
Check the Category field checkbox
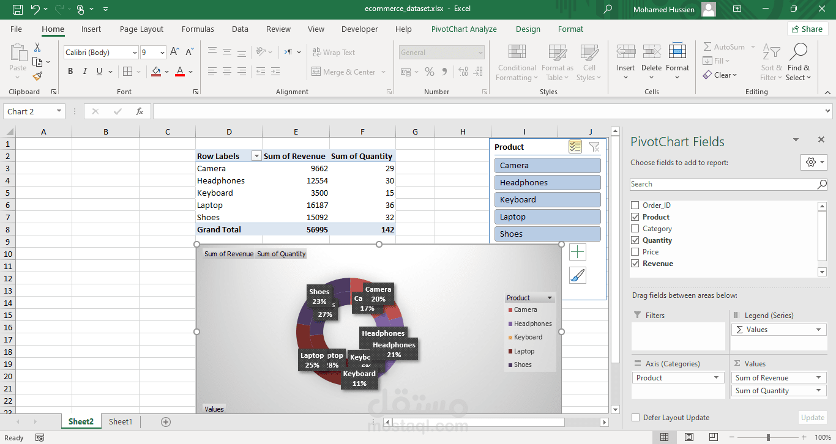[x=635, y=229]
